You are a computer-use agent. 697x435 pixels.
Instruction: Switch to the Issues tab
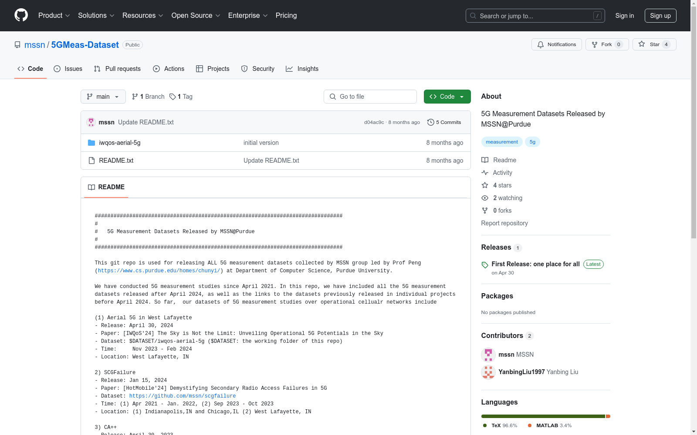pos(68,69)
